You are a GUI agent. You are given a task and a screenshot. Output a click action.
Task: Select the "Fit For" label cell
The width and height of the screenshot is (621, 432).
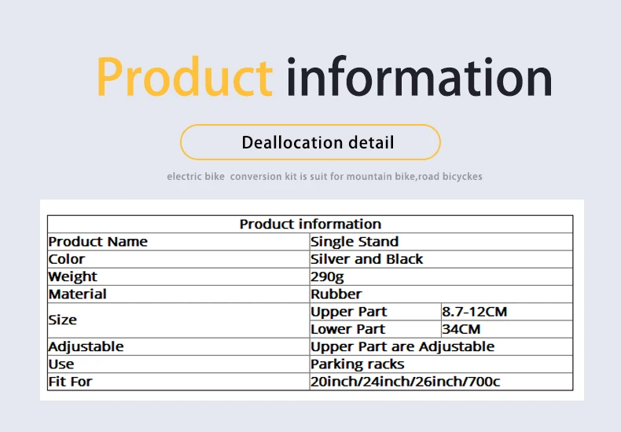tap(178, 382)
